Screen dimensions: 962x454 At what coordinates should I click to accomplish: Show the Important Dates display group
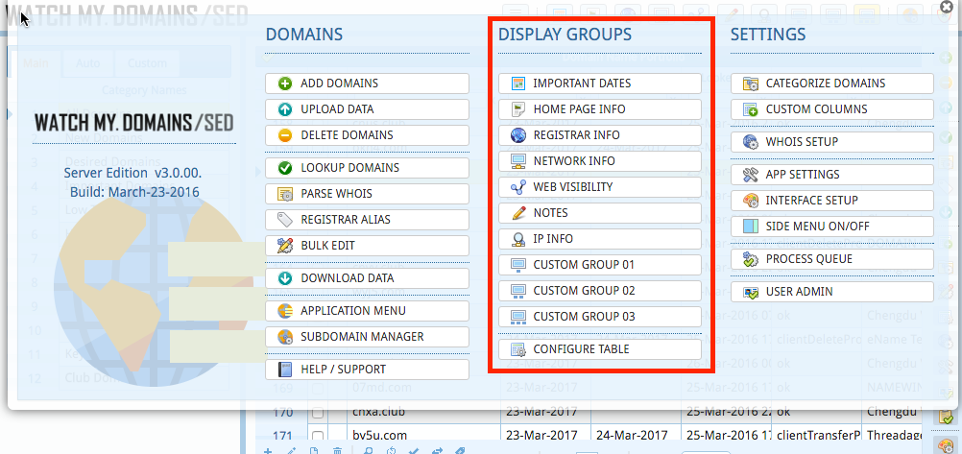599,84
